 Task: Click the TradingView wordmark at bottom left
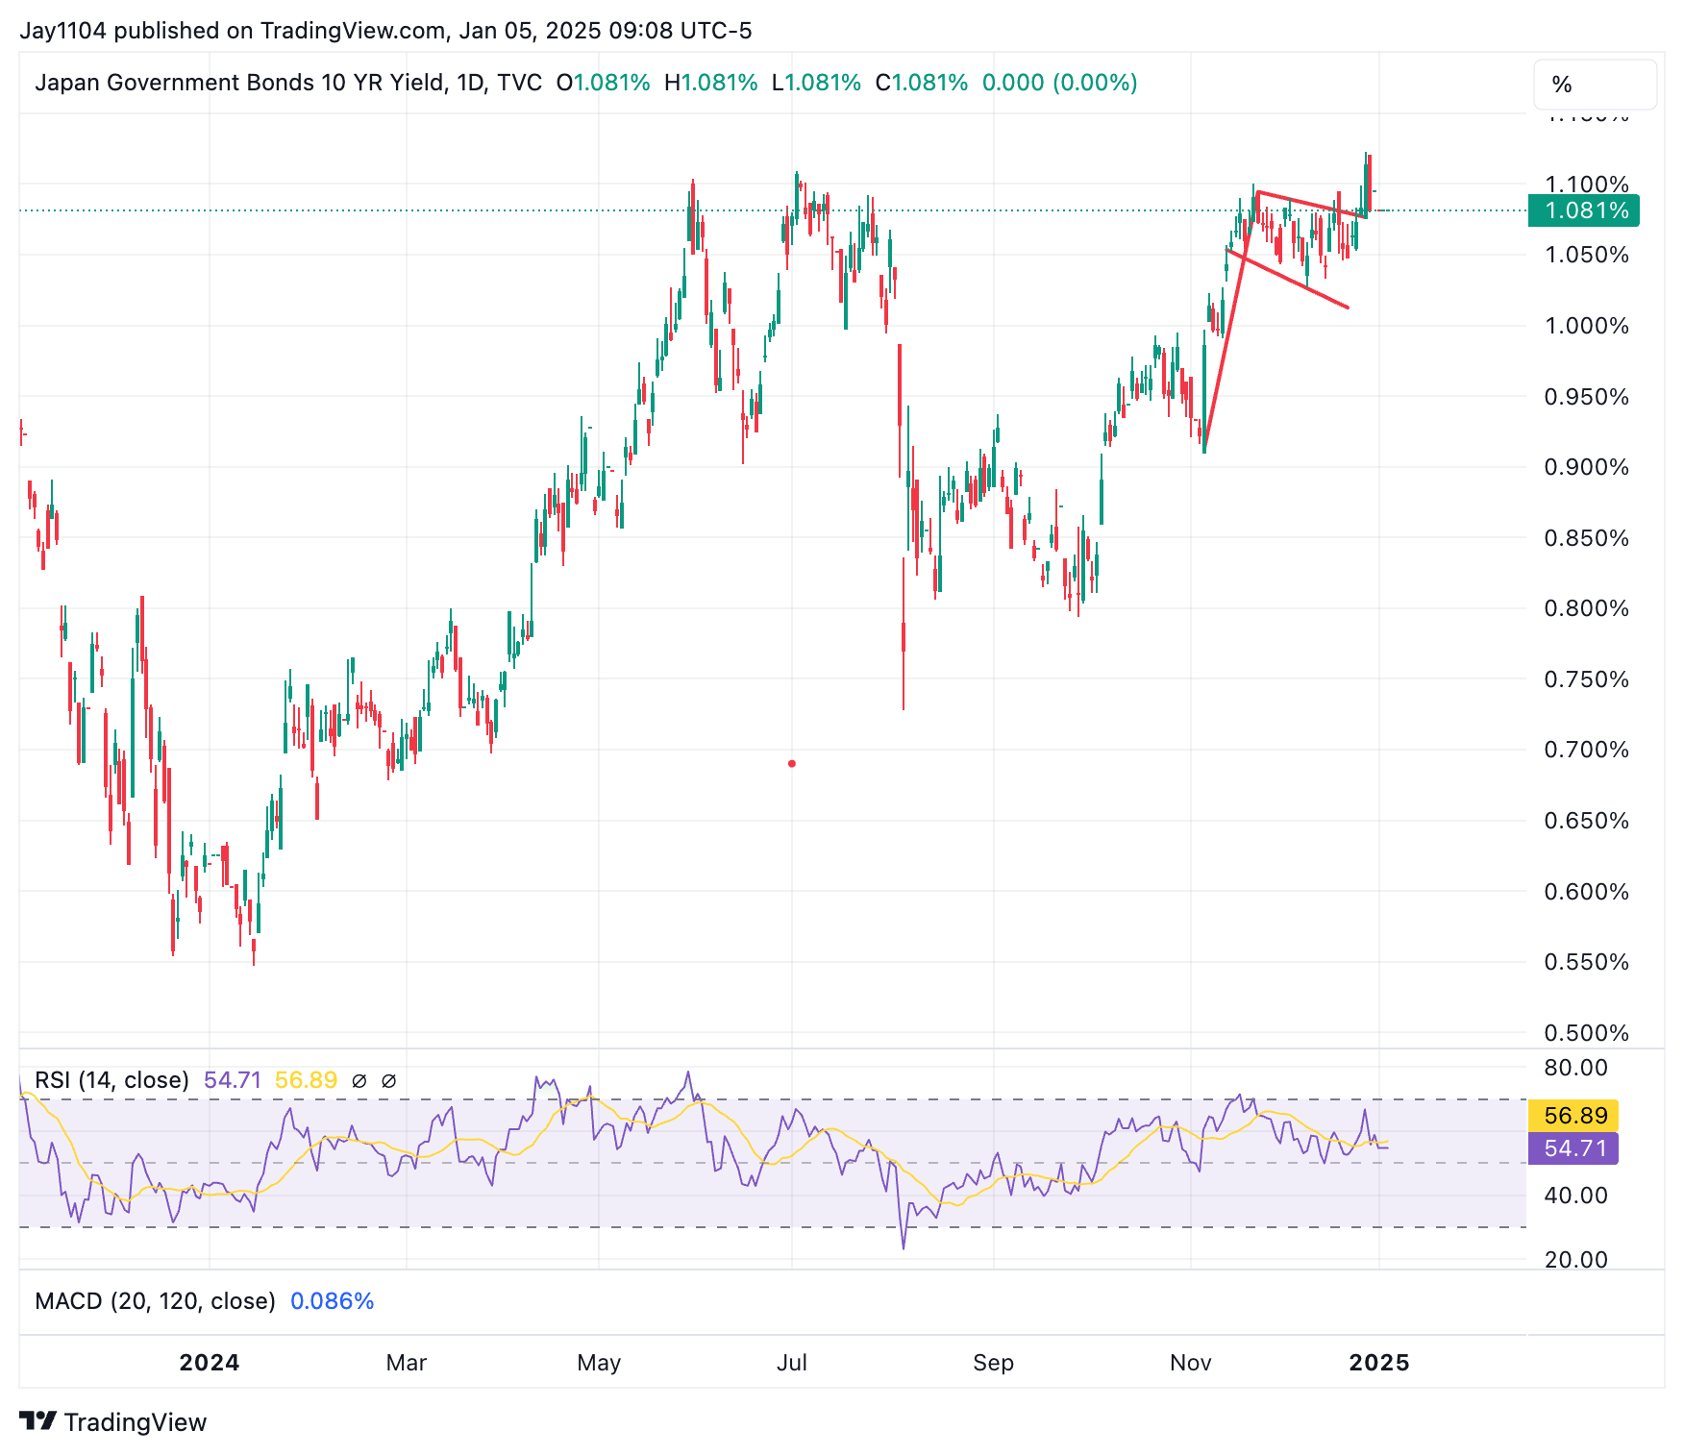pos(136,1422)
